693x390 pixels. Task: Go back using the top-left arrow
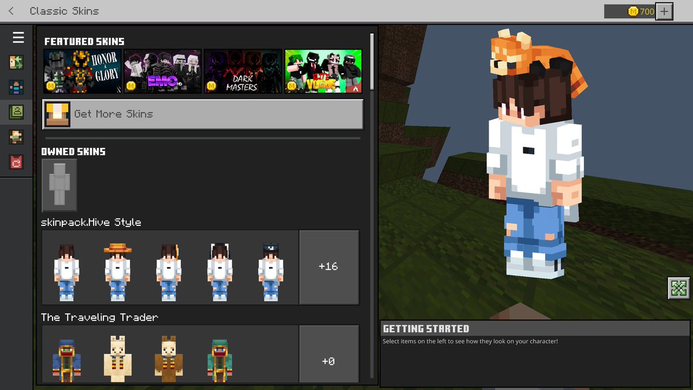pyautogui.click(x=12, y=11)
